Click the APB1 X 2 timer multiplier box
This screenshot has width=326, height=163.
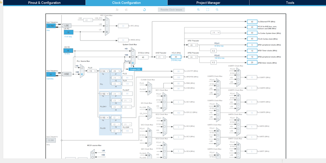(213, 51)
